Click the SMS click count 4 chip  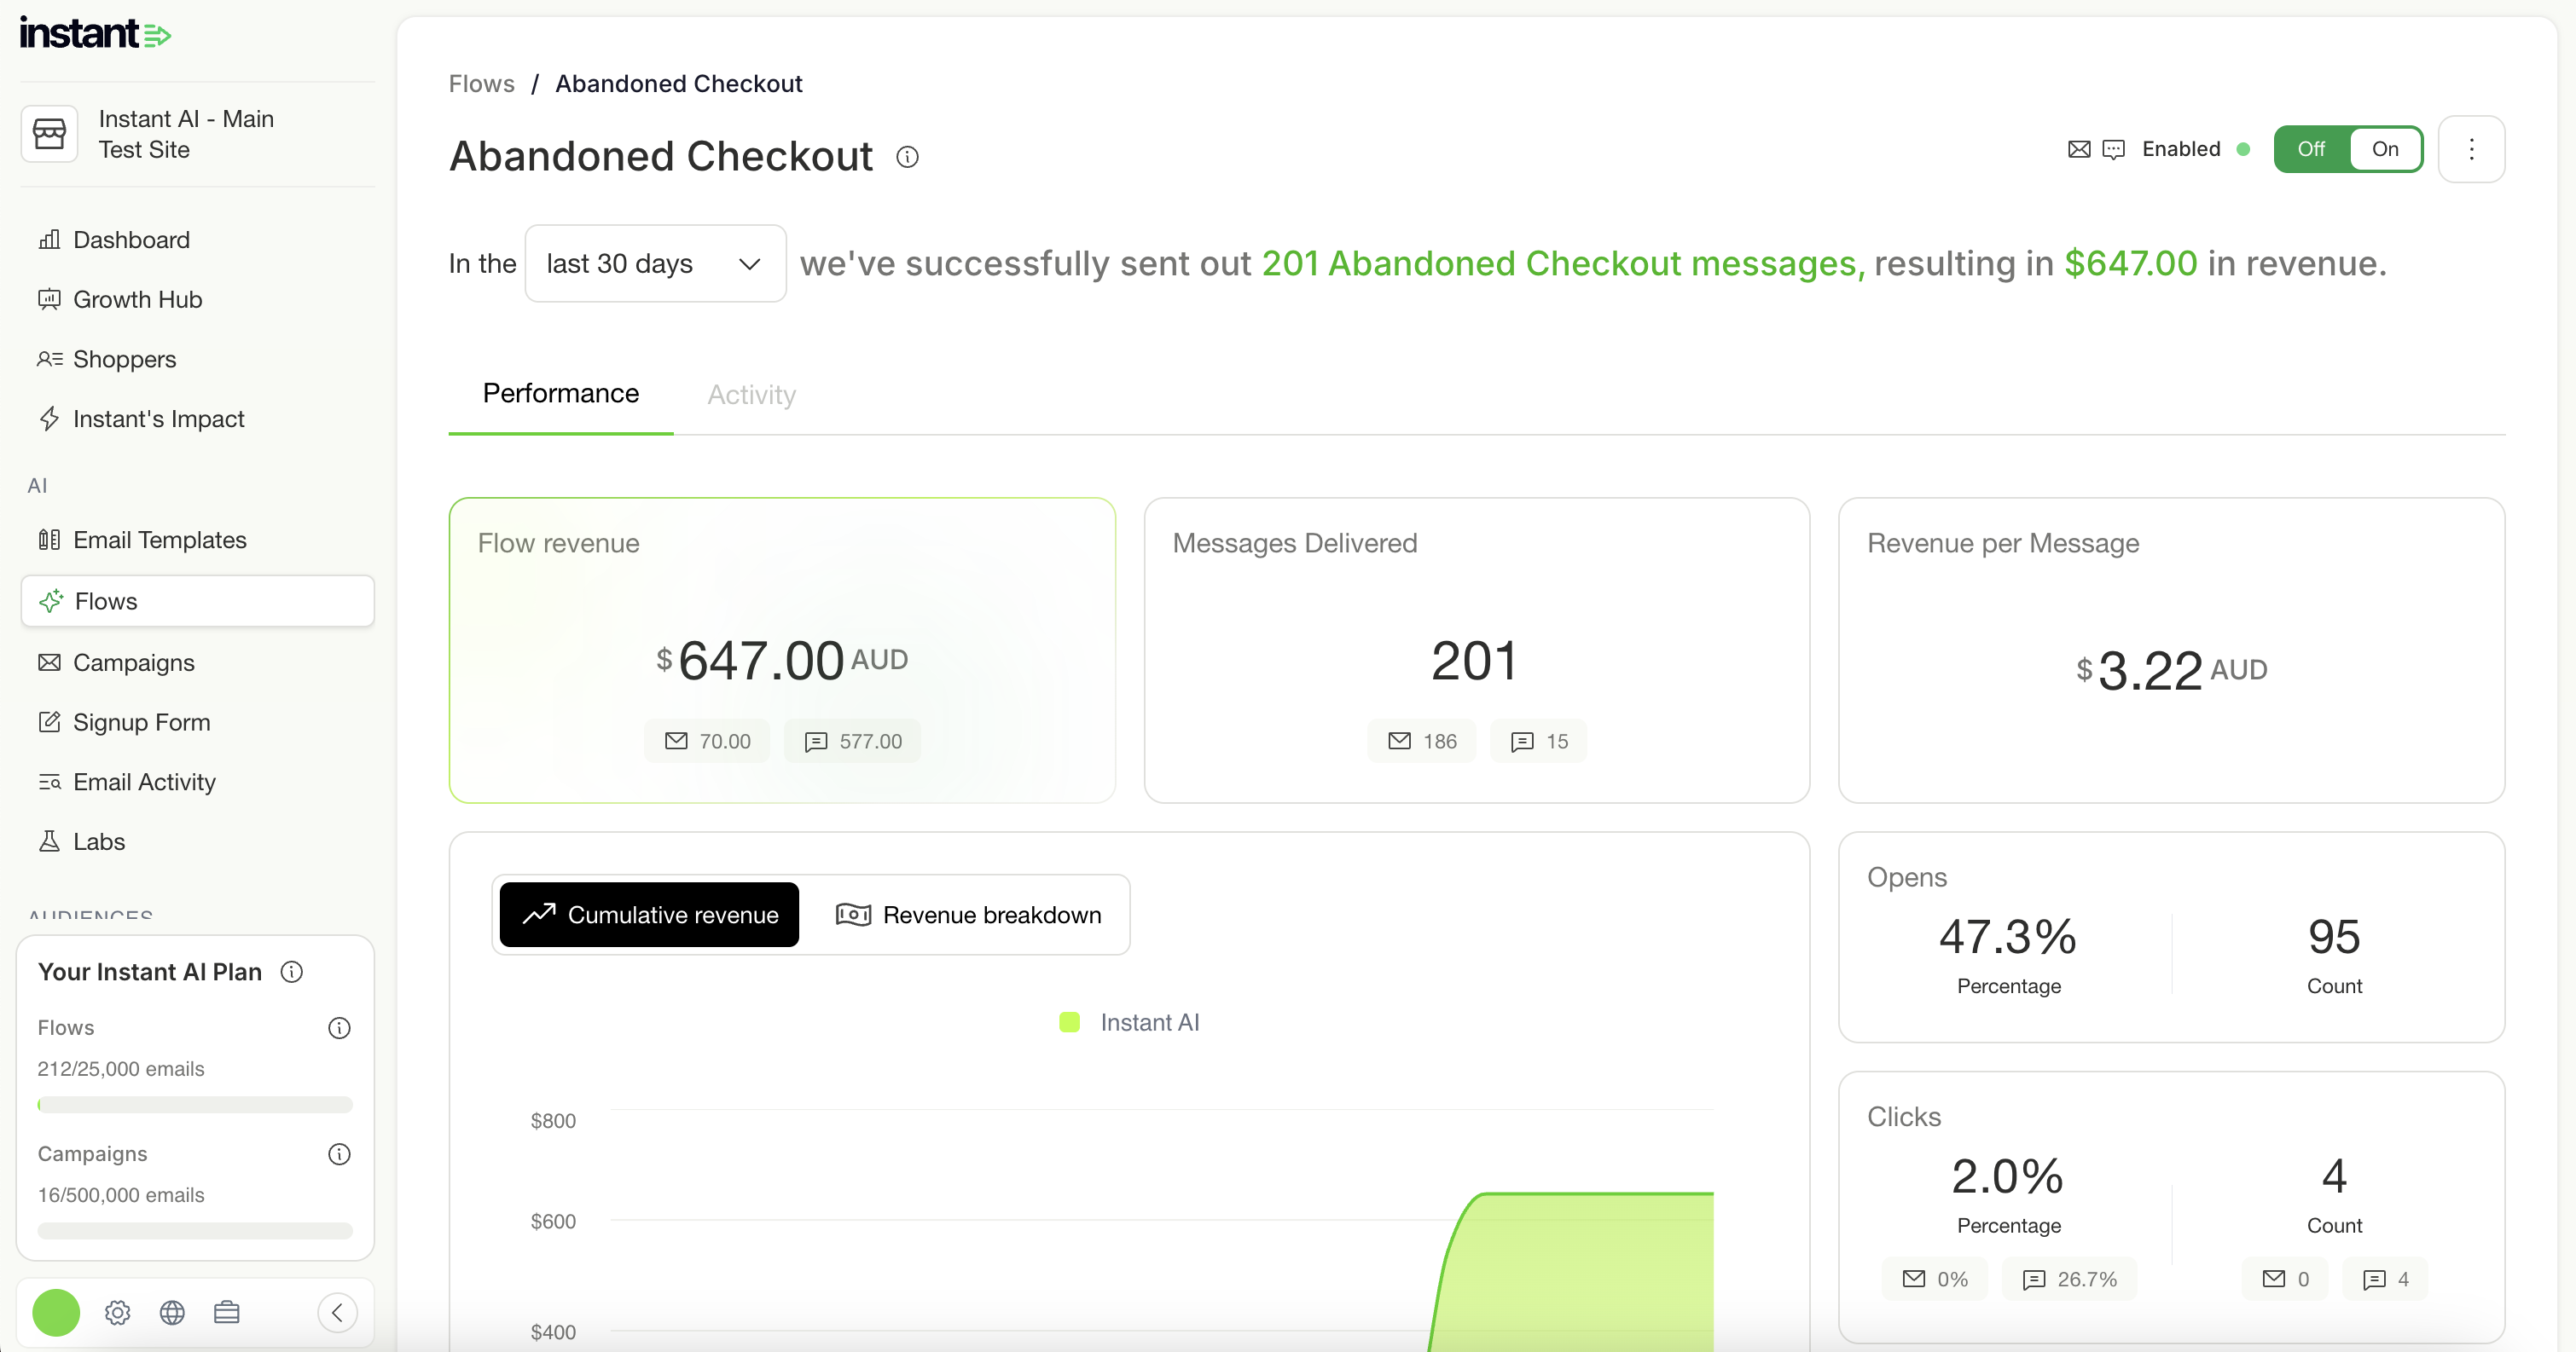[x=2385, y=1279]
